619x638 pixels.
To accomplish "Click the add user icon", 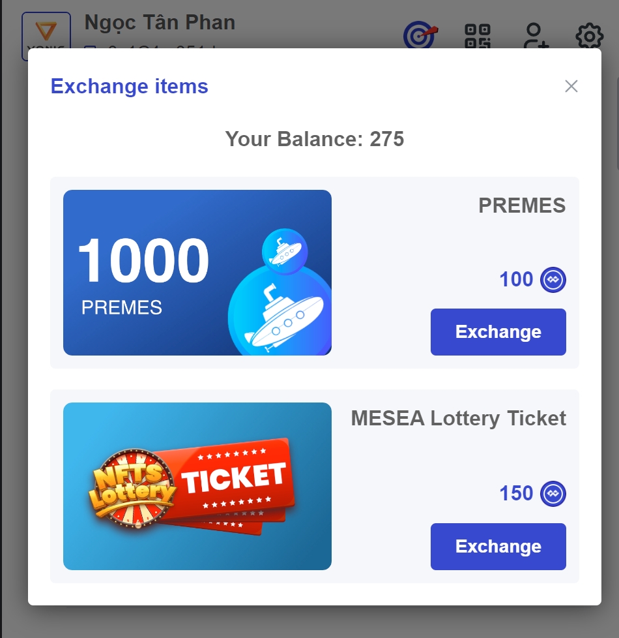I will point(536,36).
